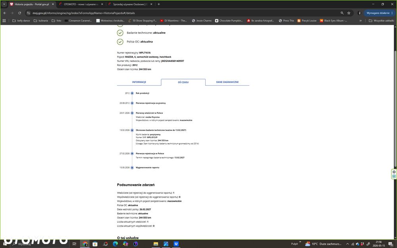Open the Cinnamon Caramel bookmark
The height and width of the screenshot is (248, 397).
78,21
